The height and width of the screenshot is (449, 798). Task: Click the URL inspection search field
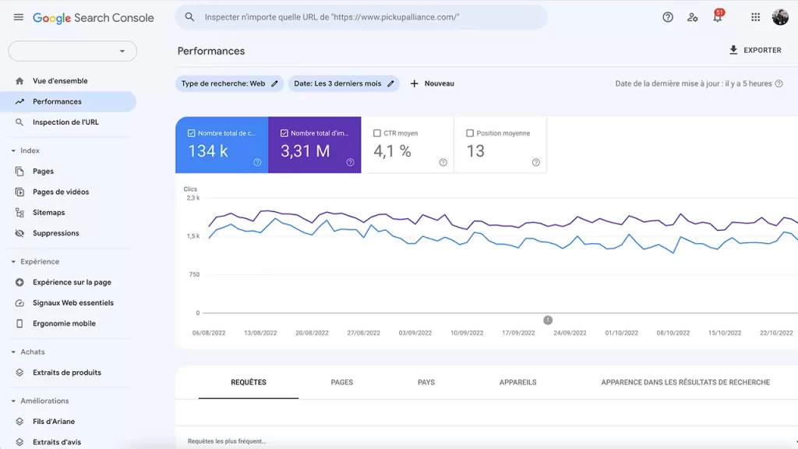(362, 17)
